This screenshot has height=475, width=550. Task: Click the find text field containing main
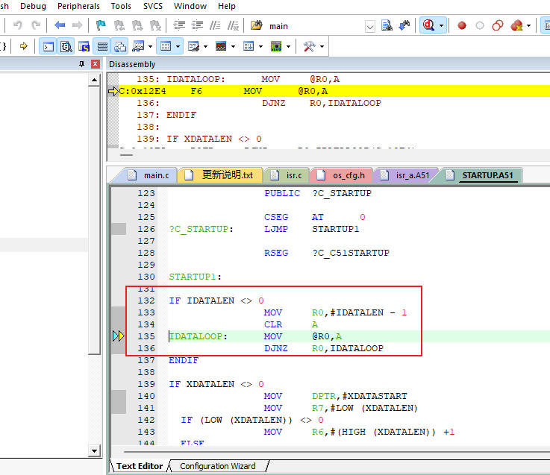click(313, 26)
